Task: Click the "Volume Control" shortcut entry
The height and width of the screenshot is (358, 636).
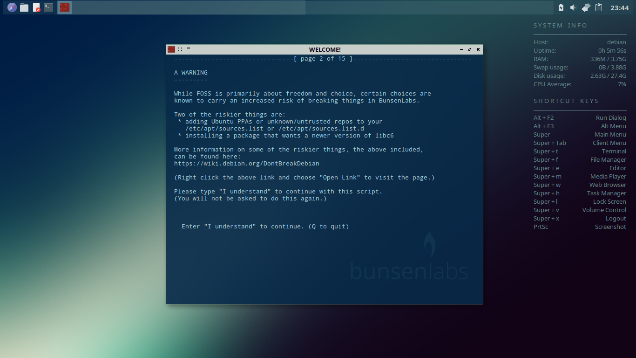Action: (604, 210)
